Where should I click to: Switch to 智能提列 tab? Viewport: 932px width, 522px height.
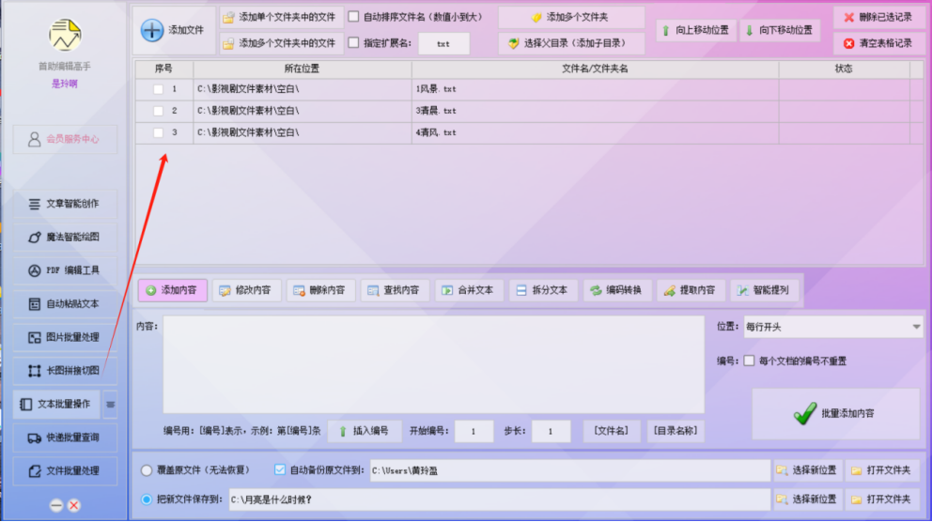765,290
